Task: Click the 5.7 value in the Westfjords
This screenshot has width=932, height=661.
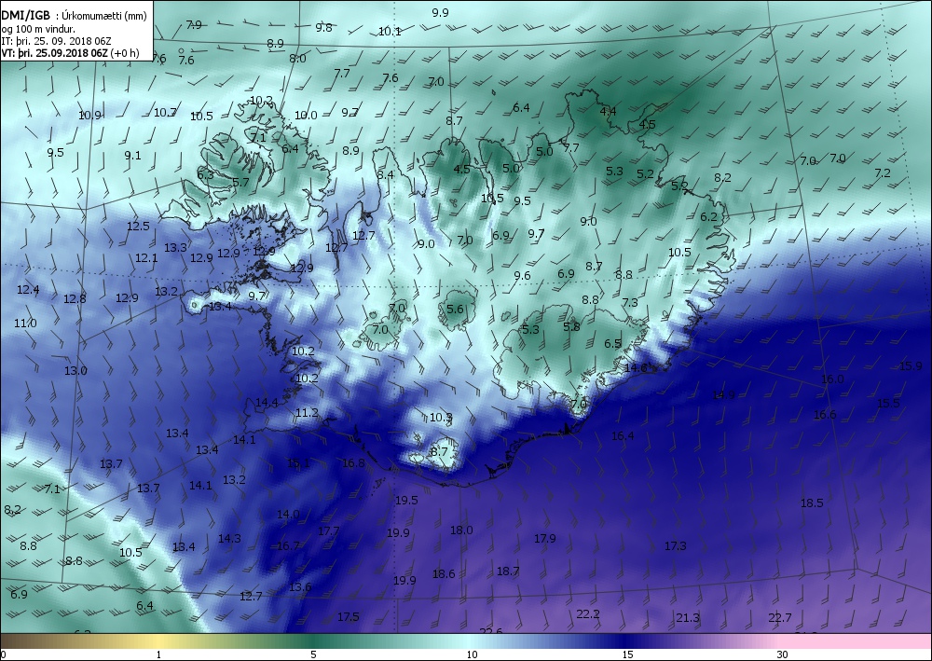Action: (240, 182)
